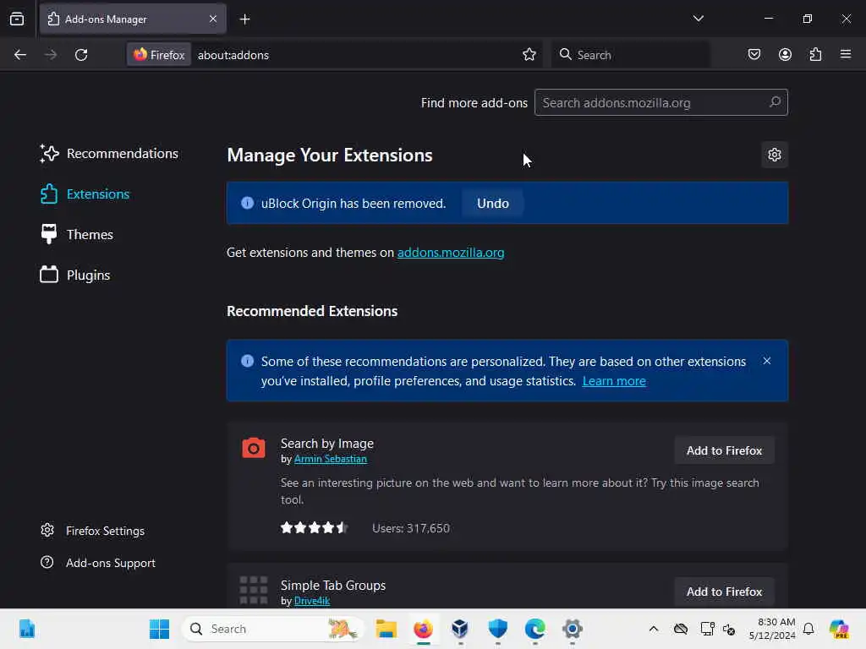Open network and volume tray icons
This screenshot has height=649, width=866.
[x=717, y=629]
